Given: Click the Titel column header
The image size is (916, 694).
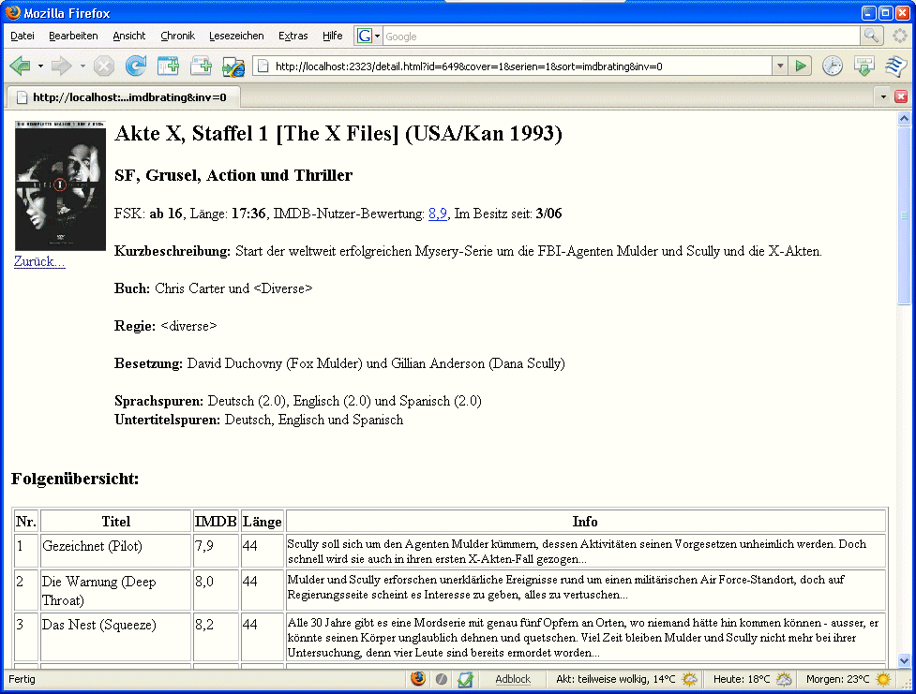Looking at the screenshot, I should (x=115, y=522).
